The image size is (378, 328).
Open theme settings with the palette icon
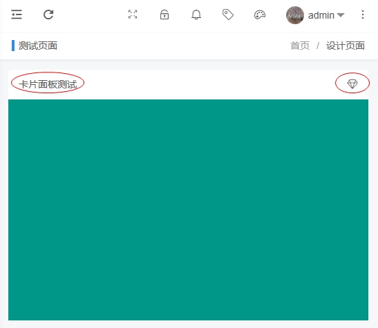pyautogui.click(x=260, y=15)
